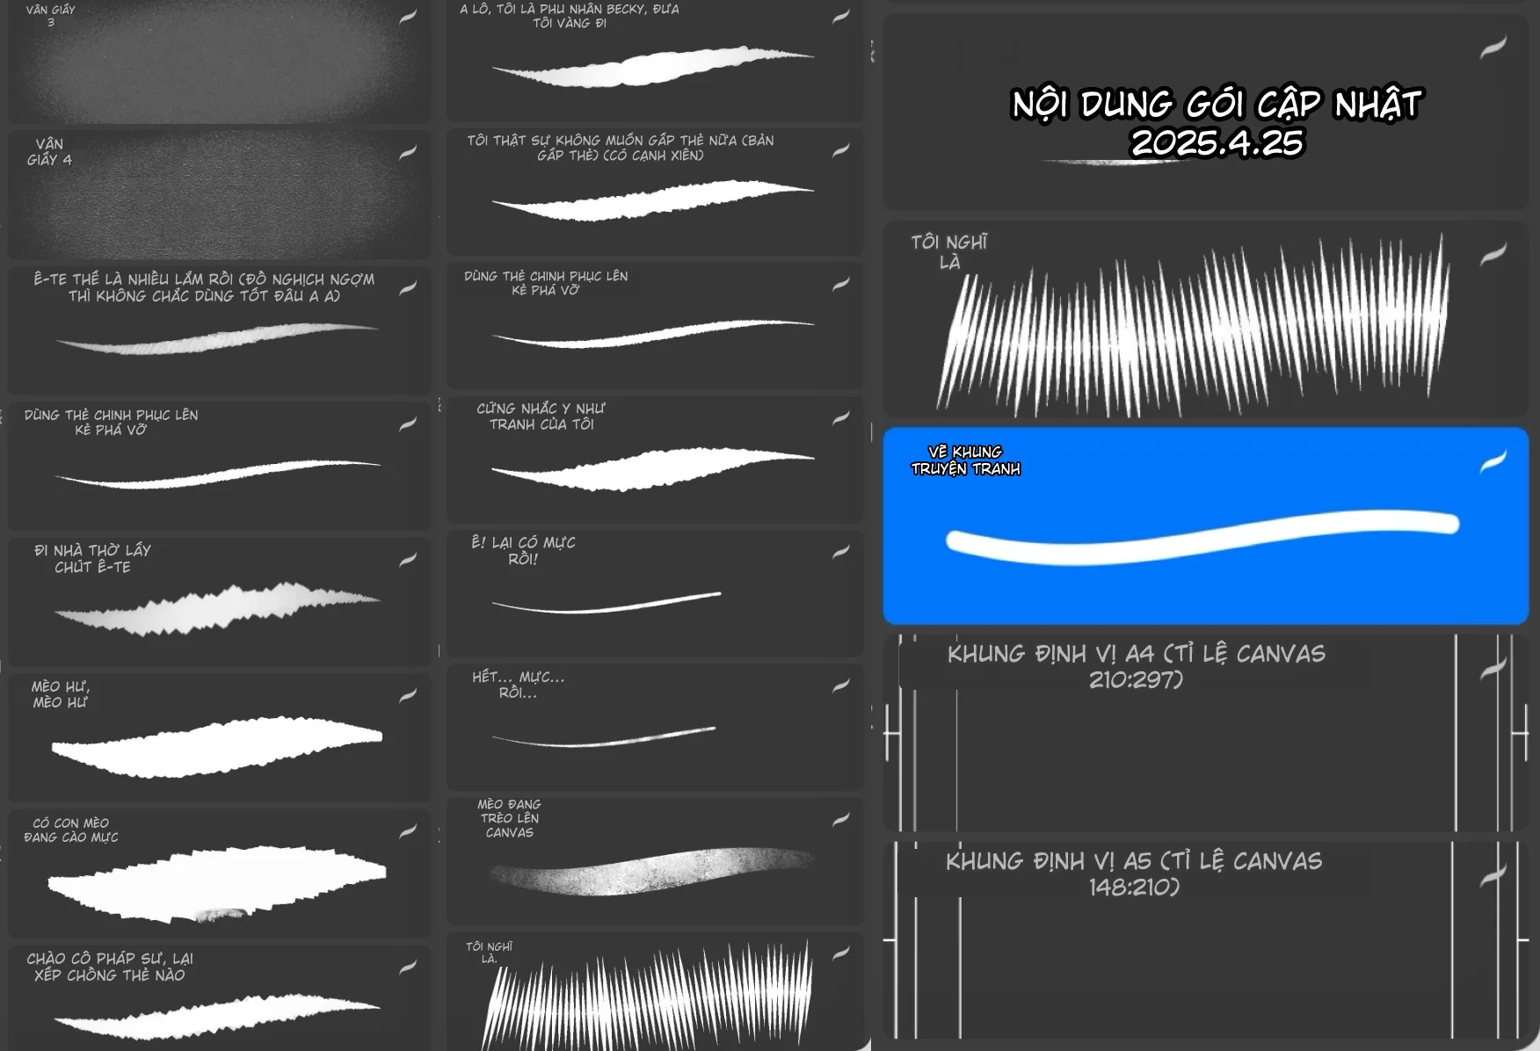Select the Vẽ khung truyện tranh brush
The width and height of the screenshot is (1540, 1051).
point(1204,527)
